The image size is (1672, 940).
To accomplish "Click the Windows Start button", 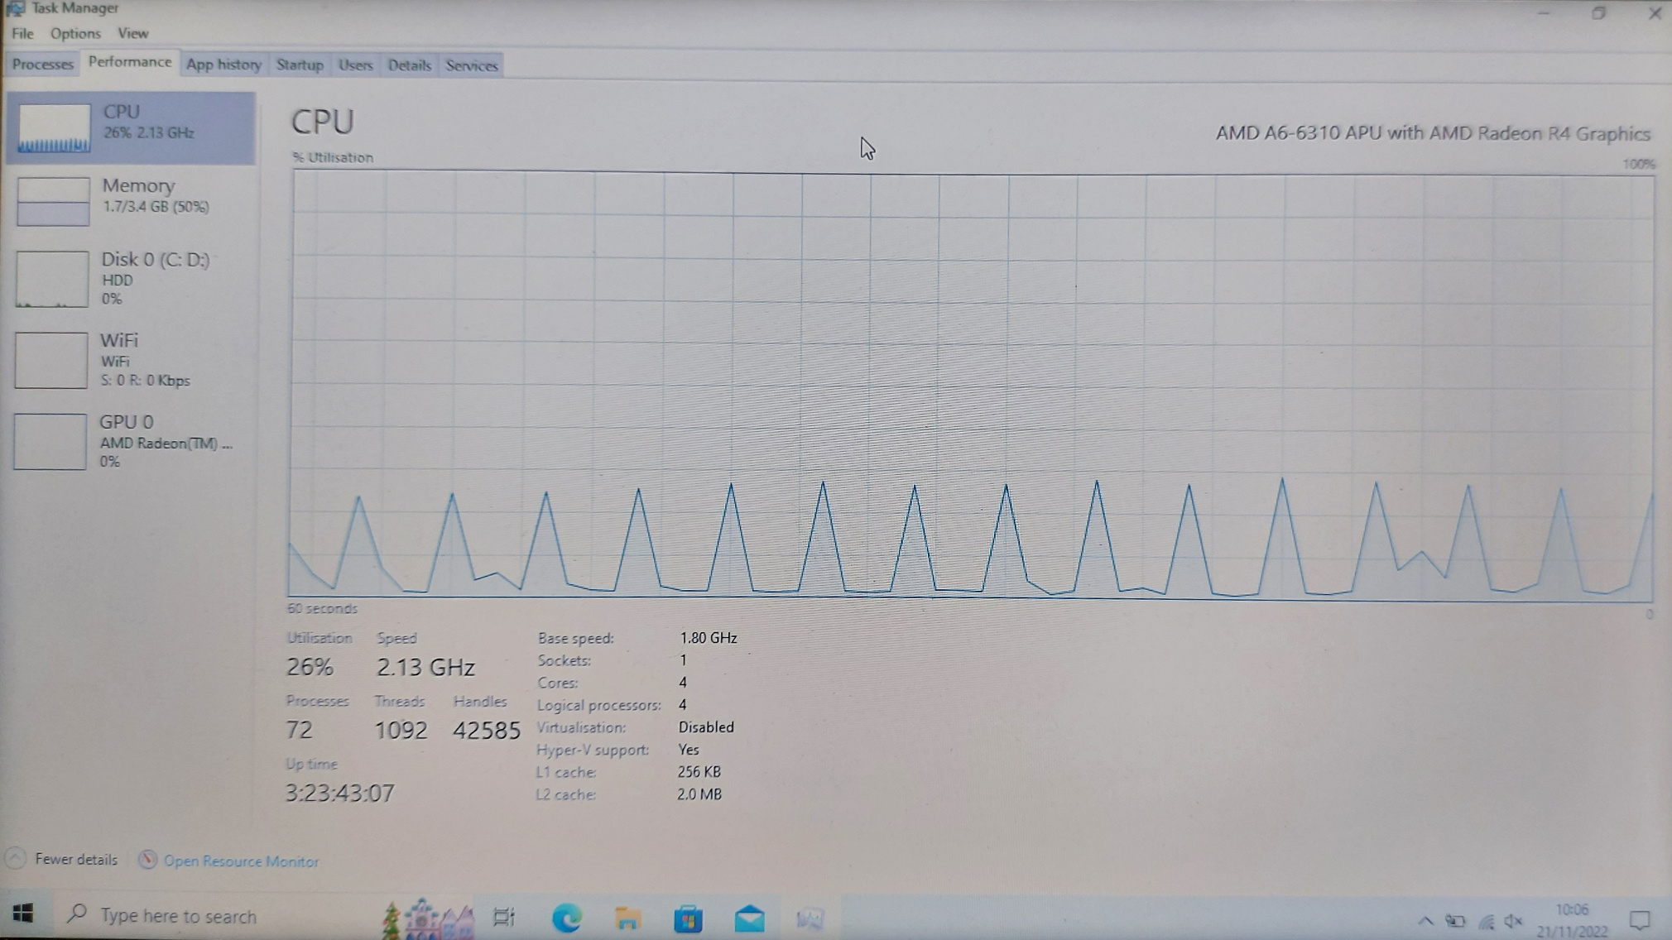I will pos(23,914).
